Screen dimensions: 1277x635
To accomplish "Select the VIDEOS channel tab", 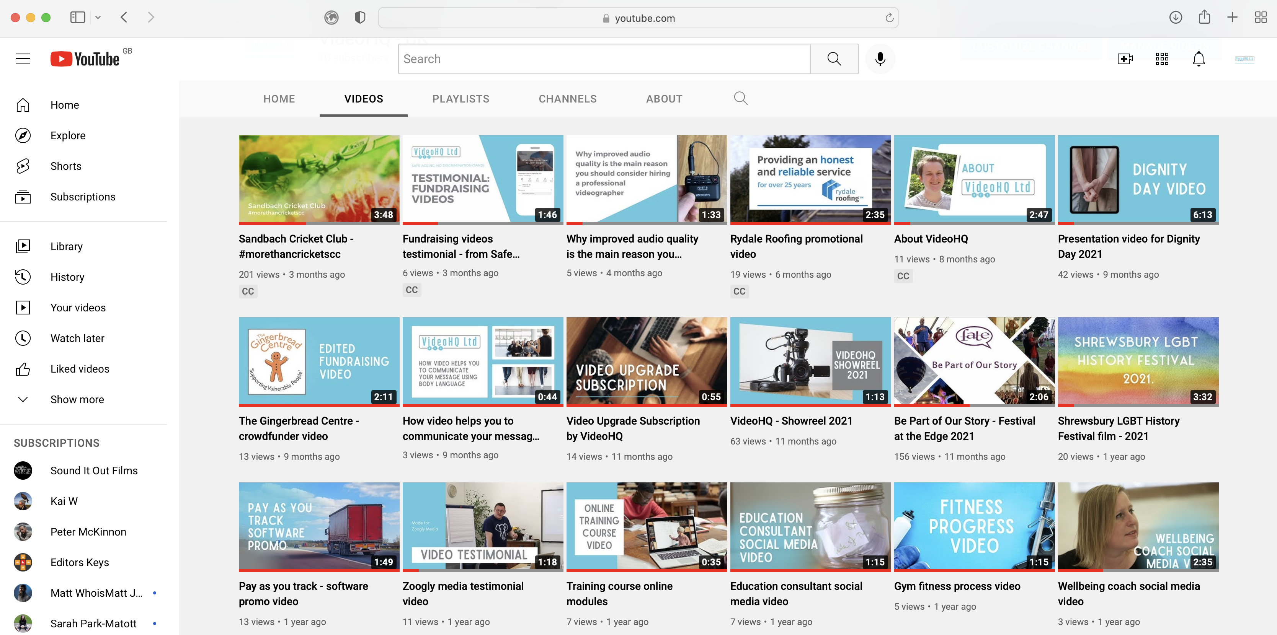I will point(364,99).
